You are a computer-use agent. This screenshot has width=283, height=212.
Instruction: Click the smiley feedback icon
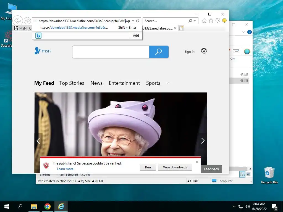[224, 20]
